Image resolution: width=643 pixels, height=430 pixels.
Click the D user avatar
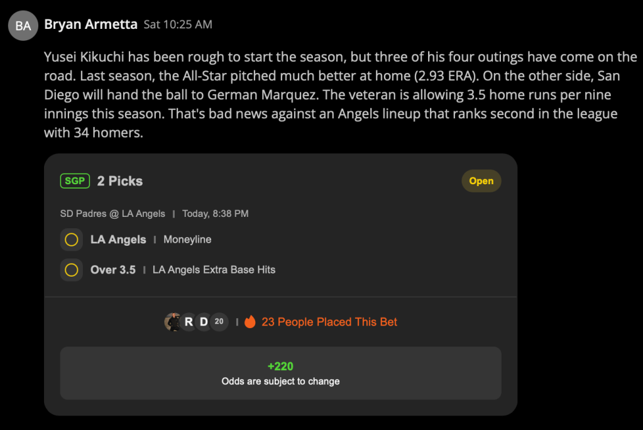click(204, 322)
